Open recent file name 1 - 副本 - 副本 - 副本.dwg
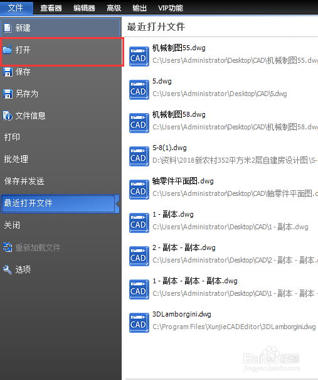The height and width of the screenshot is (380, 318). tap(195, 281)
